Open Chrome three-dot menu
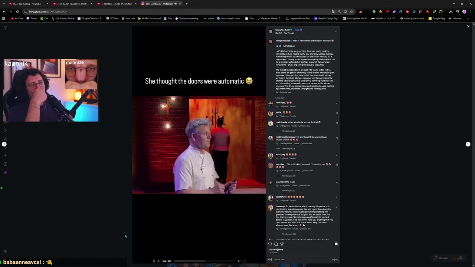 tap(471, 11)
